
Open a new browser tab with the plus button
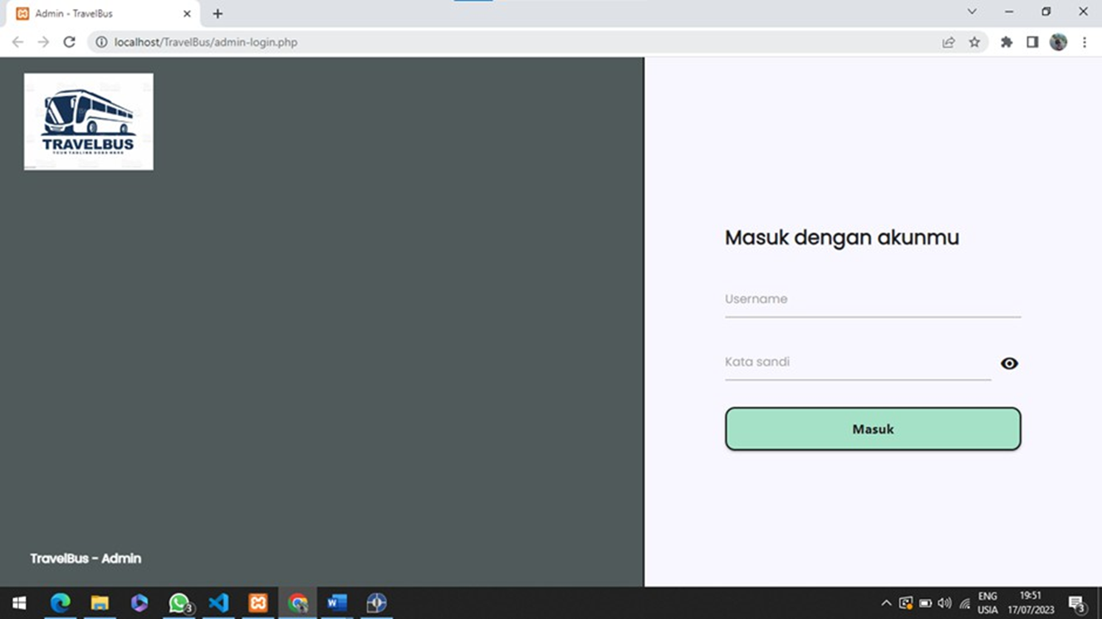click(x=217, y=13)
